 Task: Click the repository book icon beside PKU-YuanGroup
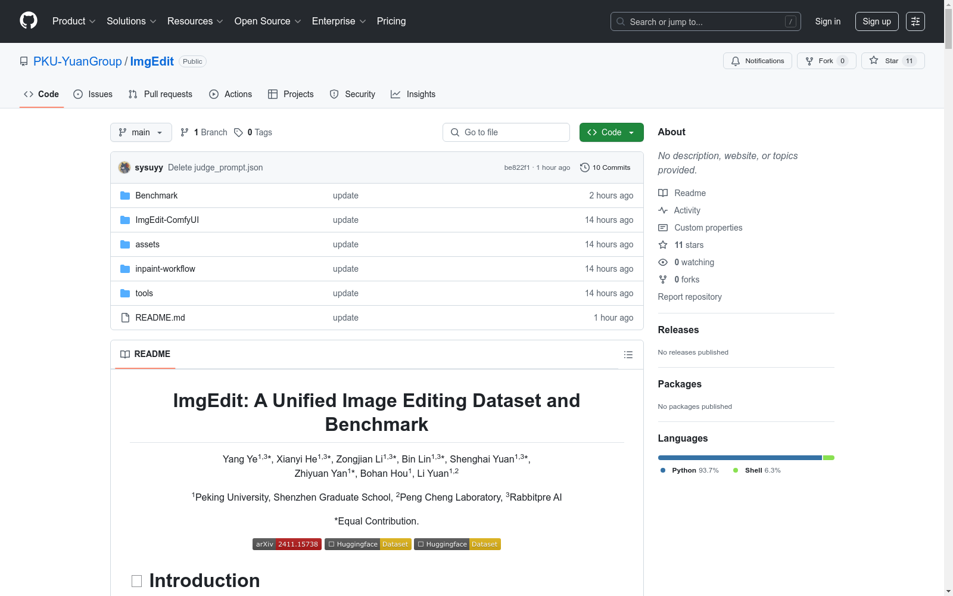[24, 61]
